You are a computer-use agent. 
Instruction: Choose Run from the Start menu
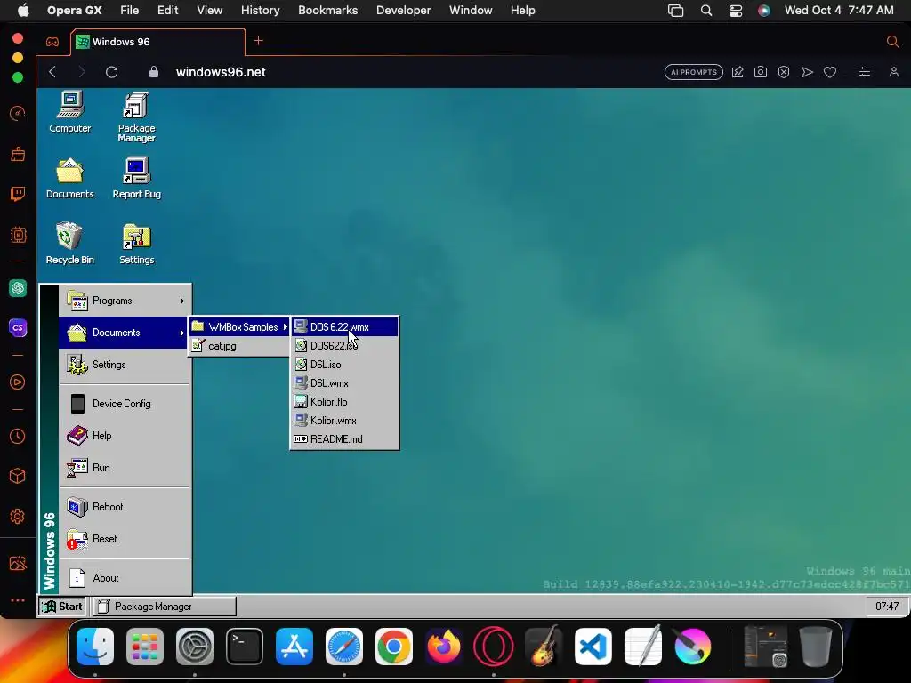(x=125, y=468)
